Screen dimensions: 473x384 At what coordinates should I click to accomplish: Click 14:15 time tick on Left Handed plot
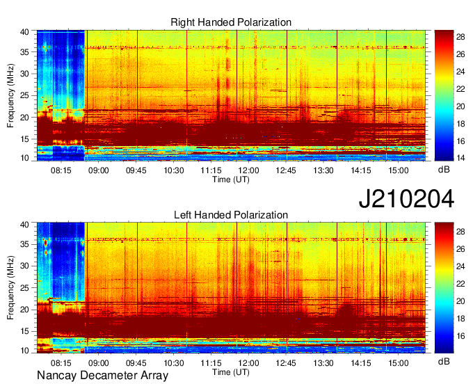361,362
